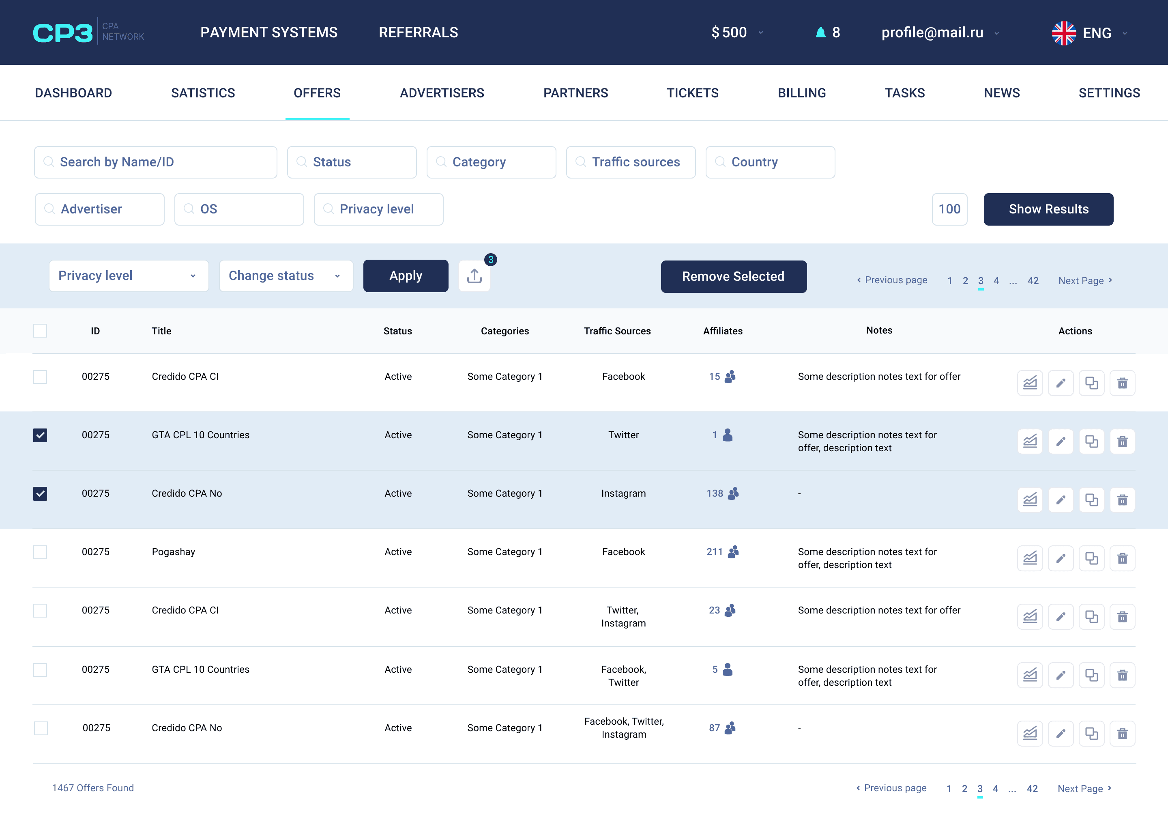Check Credido CPA No row with 87 affiliates
Viewport: 1168px width, 831px height.
pos(41,728)
